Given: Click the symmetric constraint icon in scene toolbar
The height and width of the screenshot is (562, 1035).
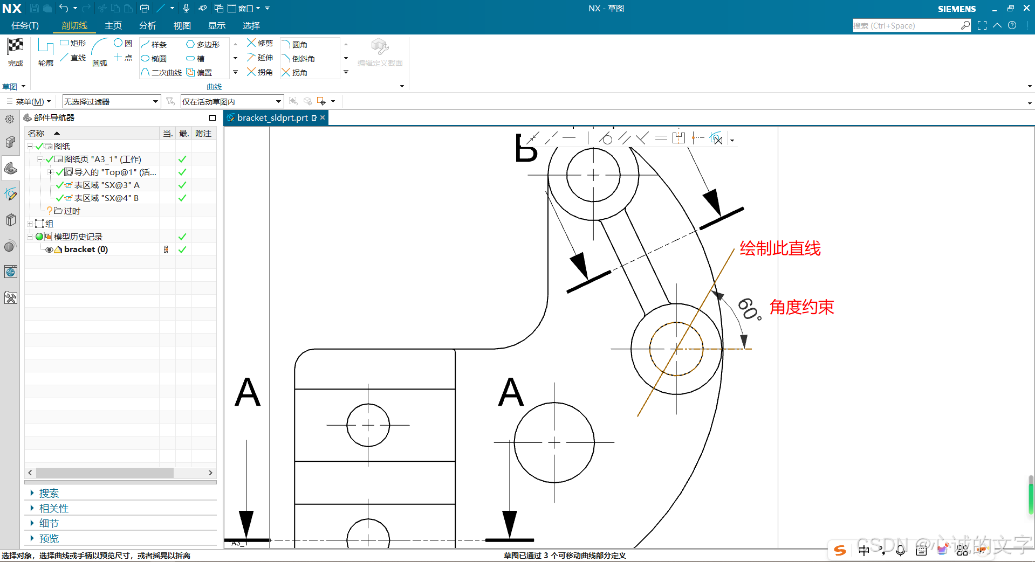Looking at the screenshot, I should coord(678,138).
